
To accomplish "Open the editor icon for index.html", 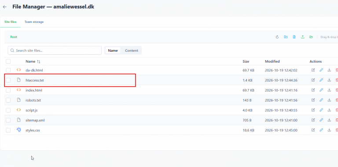I will 313,90.
